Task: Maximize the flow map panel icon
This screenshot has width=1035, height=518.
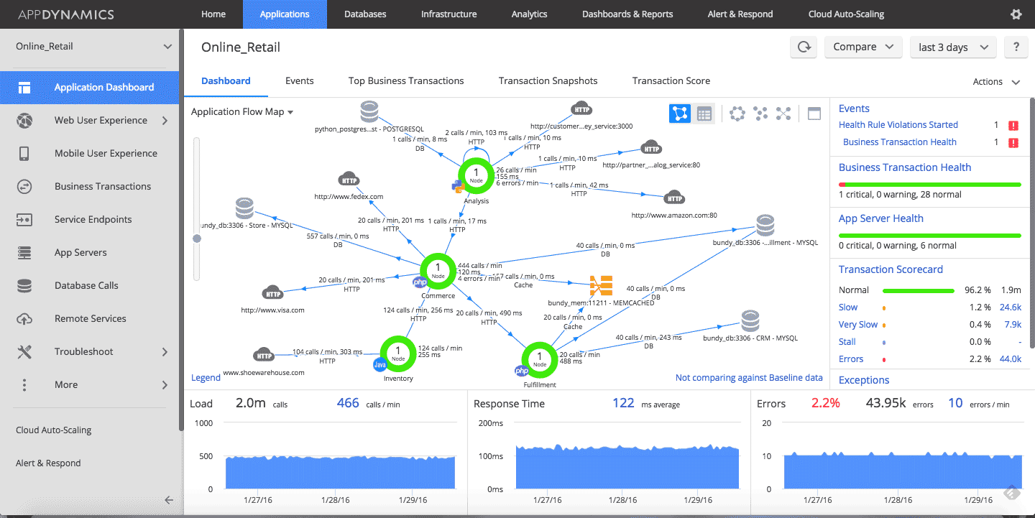Action: tap(814, 114)
